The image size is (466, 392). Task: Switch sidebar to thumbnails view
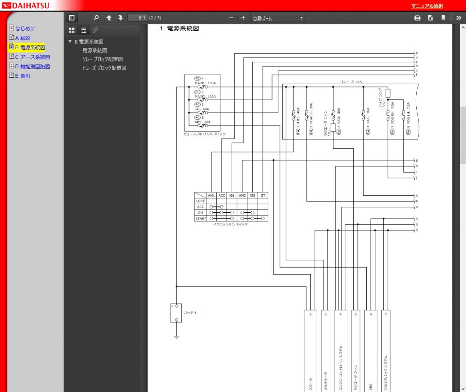click(x=72, y=30)
